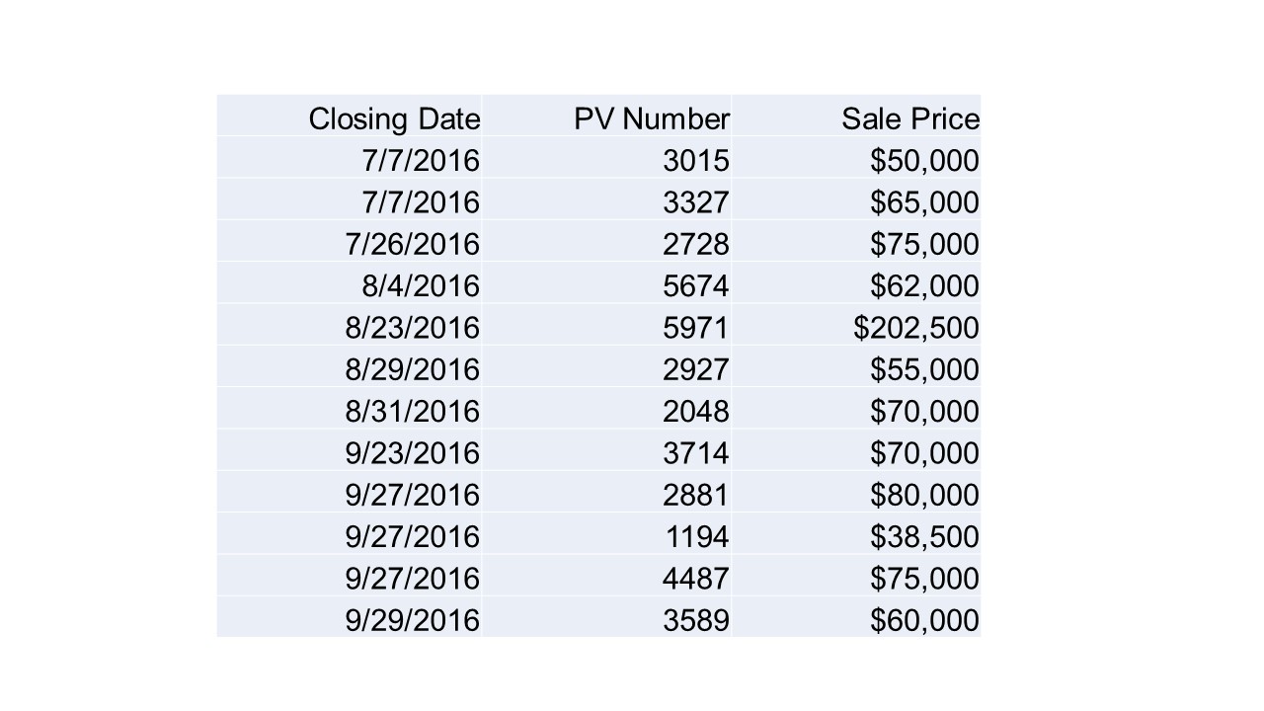Select the 9/23/2016 closing date cell
This screenshot has height=711, width=1264.
click(x=350, y=451)
